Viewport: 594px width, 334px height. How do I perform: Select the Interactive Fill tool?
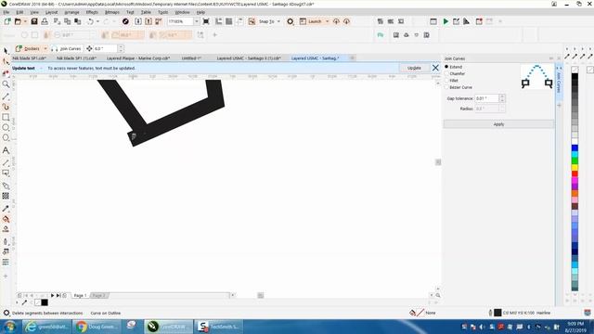[x=6, y=219]
